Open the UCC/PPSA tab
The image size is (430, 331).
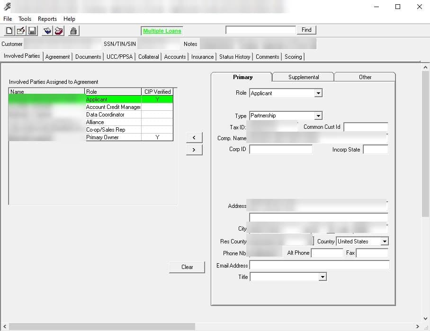[x=119, y=57]
